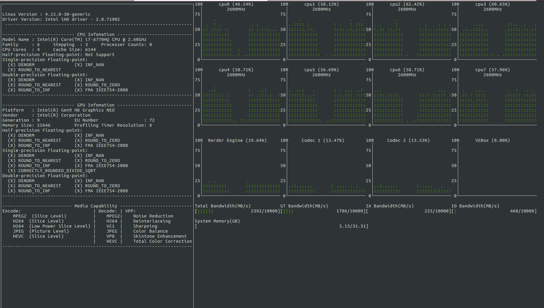Click inside the Codec 1 usage graph
Screen dimensions: 544x308
point(327,169)
